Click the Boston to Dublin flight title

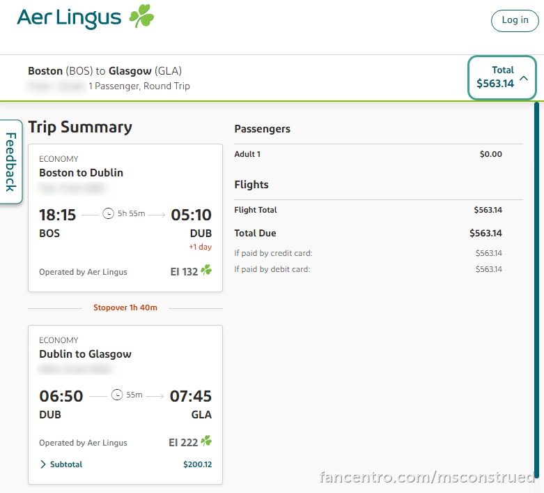(81, 173)
